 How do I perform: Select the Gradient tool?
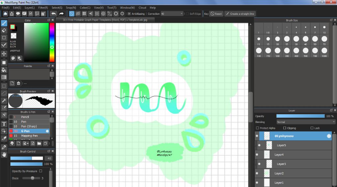click(4, 77)
